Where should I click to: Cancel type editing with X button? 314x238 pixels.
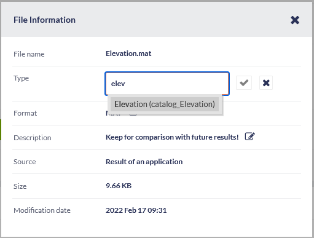click(x=266, y=83)
